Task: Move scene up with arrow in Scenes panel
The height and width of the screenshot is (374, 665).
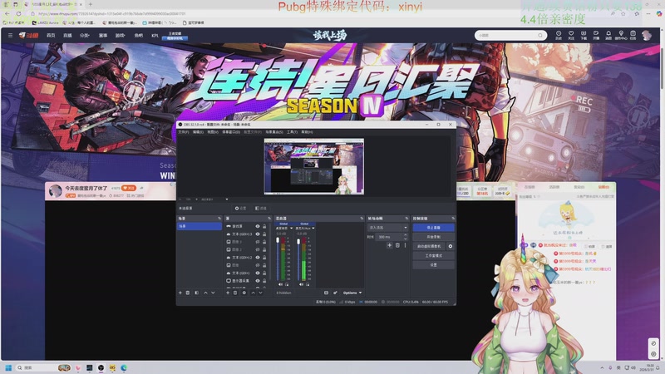Action: [205, 293]
